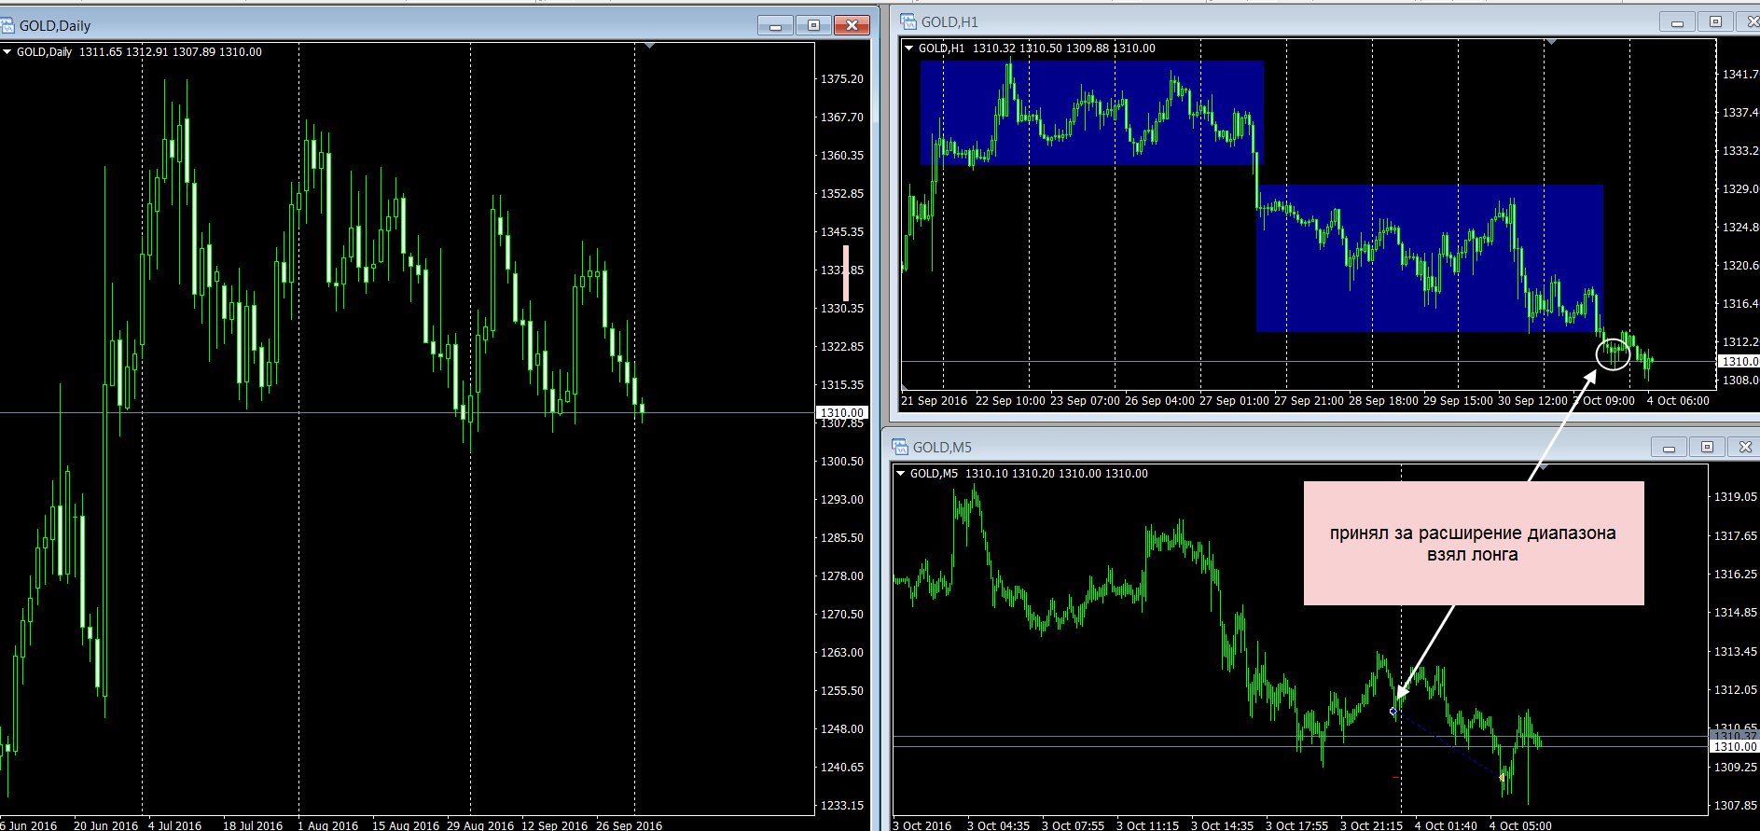This screenshot has width=1760, height=831.
Task: Open the GOLD,Daily chart header dropdown triangle
Action: 7,52
